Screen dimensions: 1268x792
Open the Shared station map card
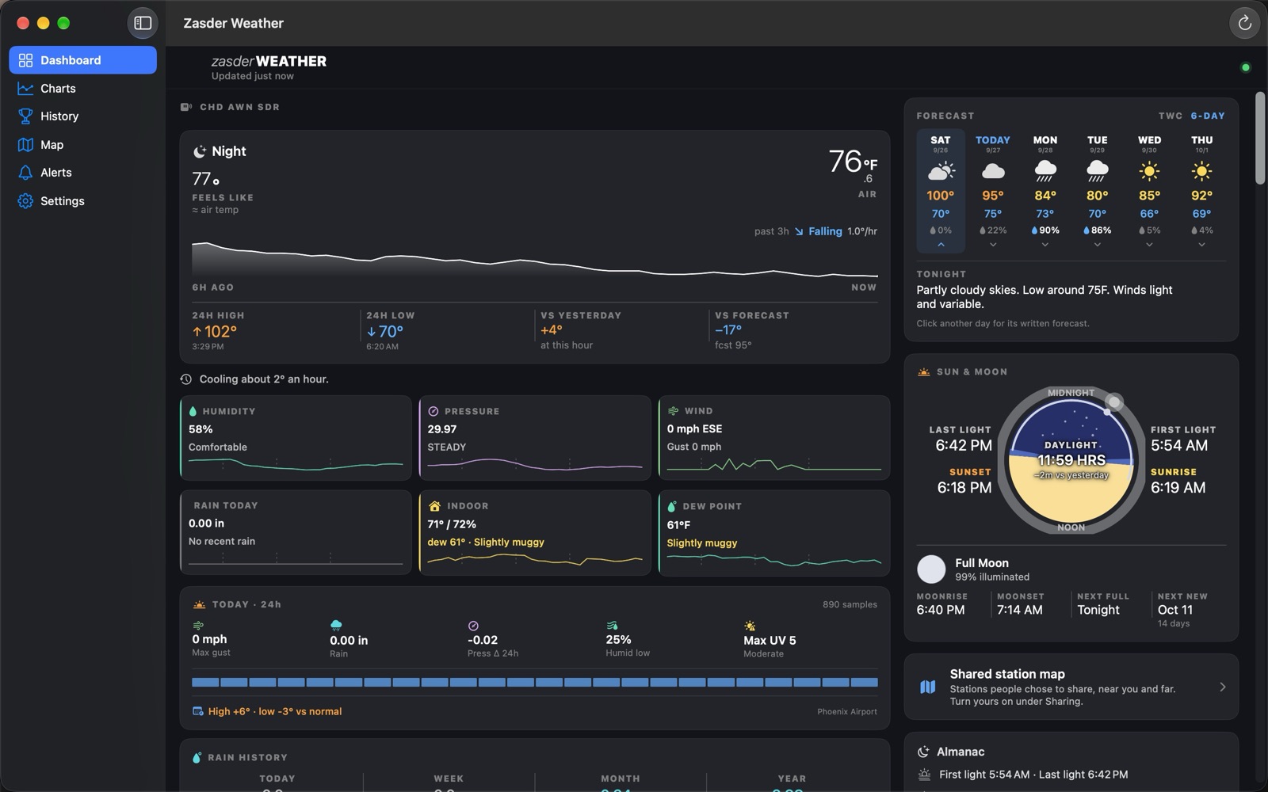1071,687
